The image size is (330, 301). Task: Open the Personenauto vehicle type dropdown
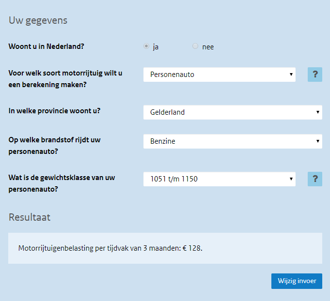point(220,75)
